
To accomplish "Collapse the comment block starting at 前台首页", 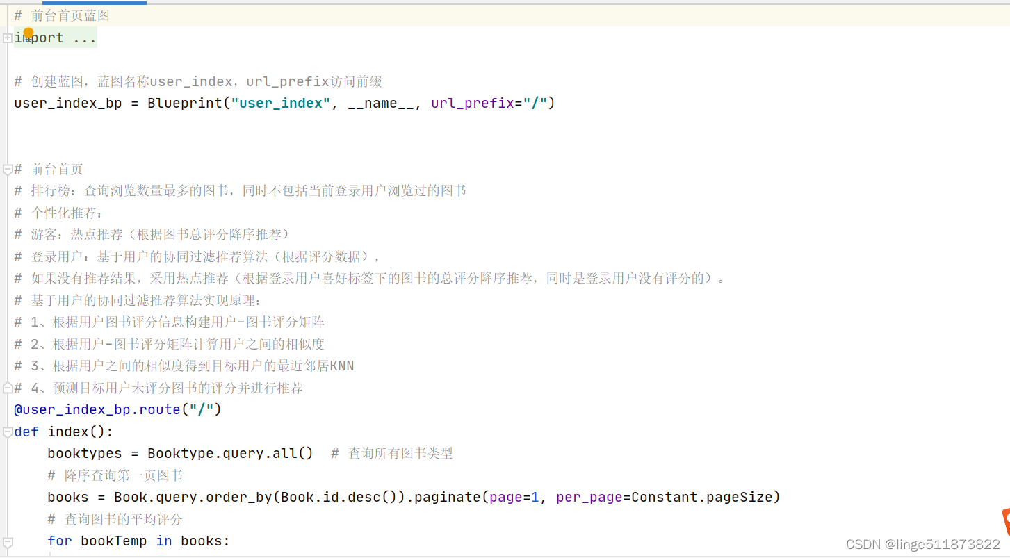I will (7, 169).
